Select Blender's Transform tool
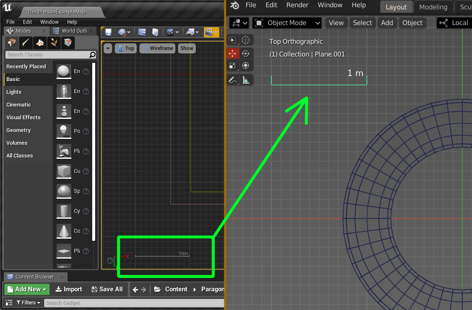472x310 pixels. 246,66
